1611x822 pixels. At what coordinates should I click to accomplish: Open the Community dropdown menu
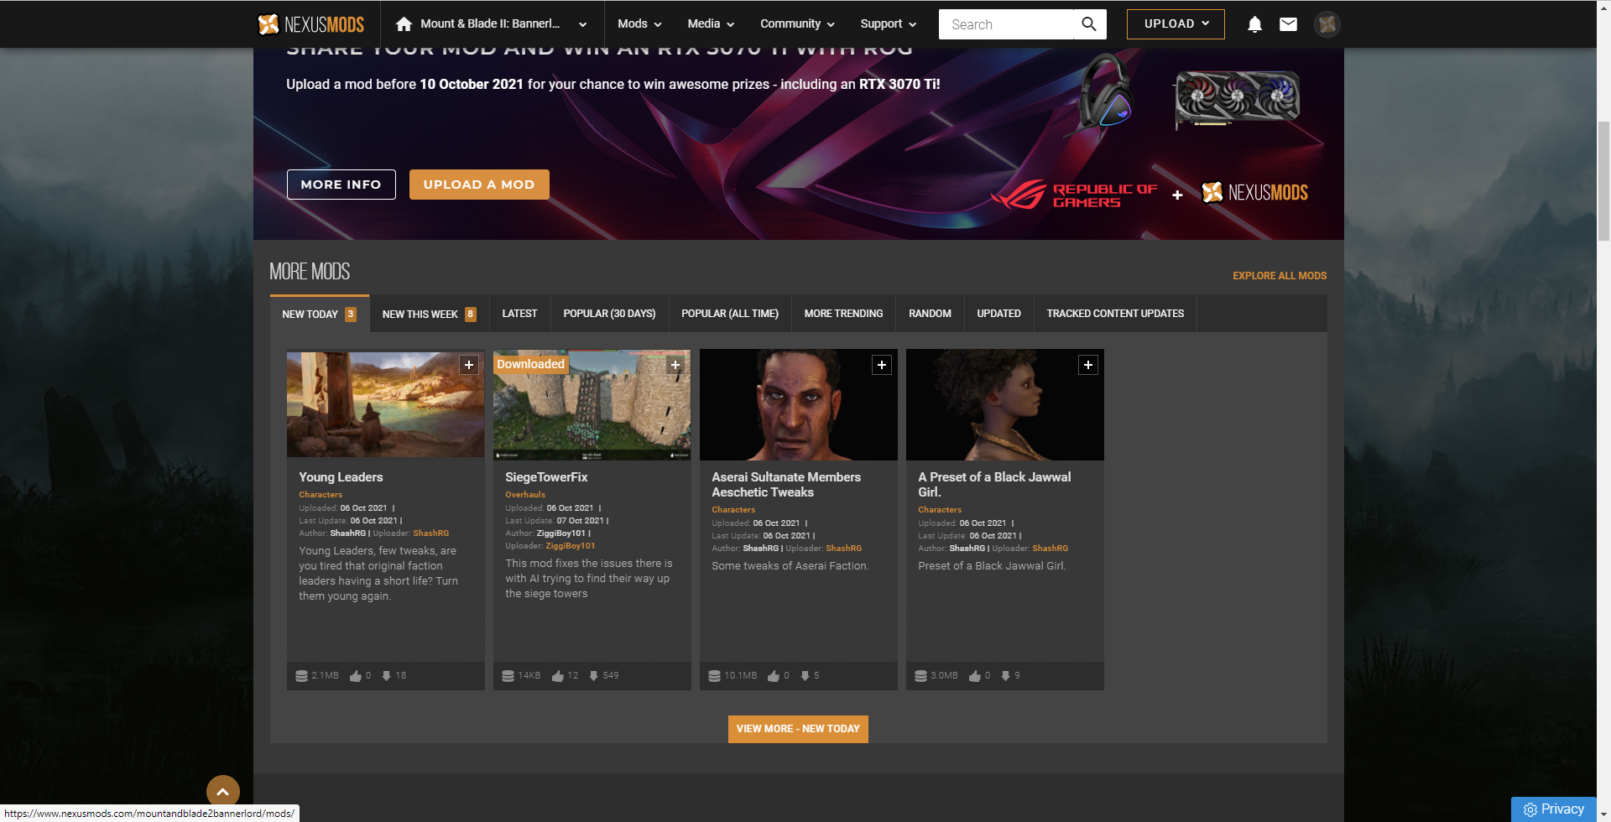(797, 23)
